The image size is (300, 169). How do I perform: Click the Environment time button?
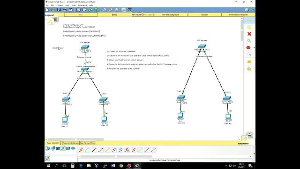[238, 15]
